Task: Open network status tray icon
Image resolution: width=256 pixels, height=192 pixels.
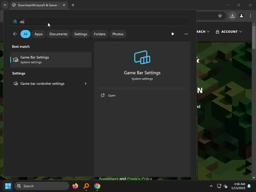Action: (x=219, y=186)
